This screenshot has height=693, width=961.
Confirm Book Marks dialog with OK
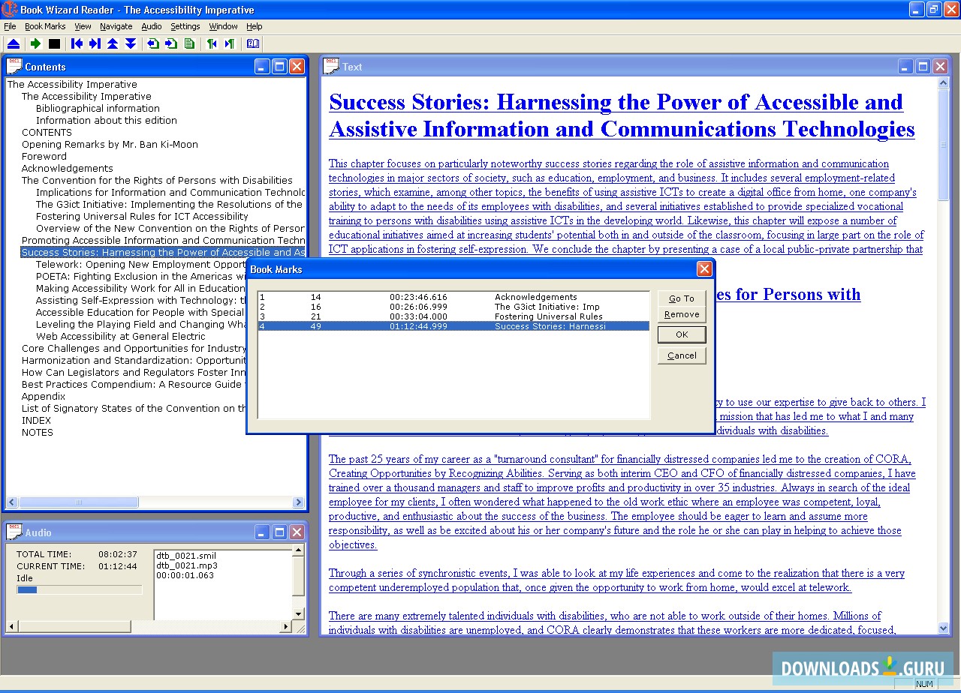(x=682, y=334)
